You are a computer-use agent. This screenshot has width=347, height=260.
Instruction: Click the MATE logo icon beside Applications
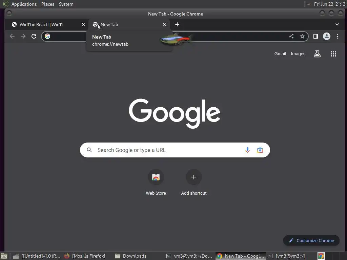pos(6,4)
